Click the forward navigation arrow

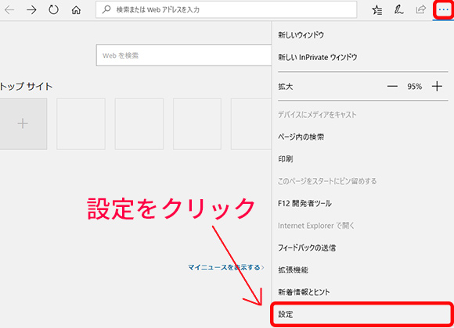point(31,10)
